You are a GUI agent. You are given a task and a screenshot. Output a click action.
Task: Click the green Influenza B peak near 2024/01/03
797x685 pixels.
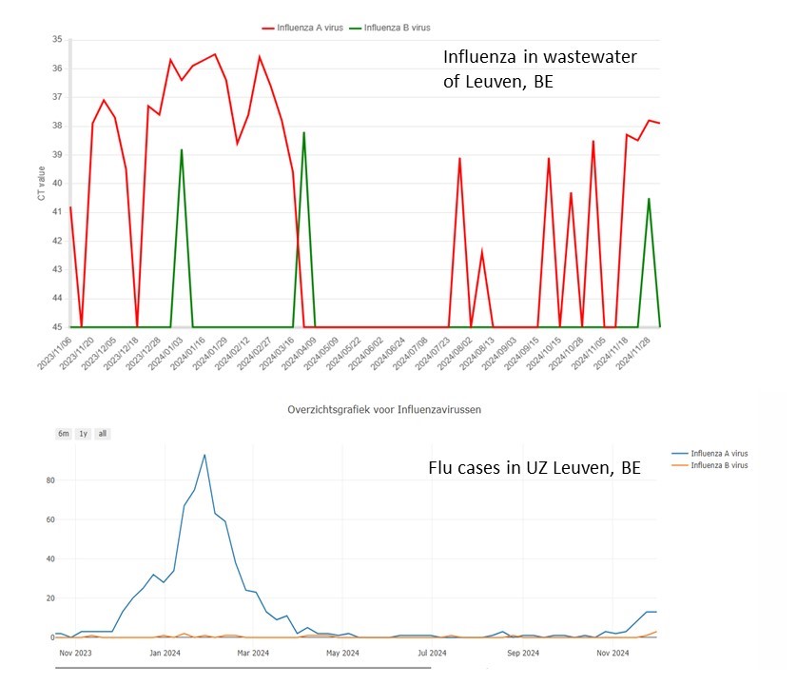181,149
